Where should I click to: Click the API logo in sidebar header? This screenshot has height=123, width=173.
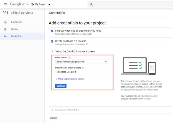point(6,13)
